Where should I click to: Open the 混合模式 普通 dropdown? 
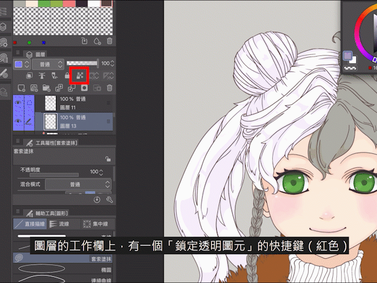coord(78,185)
